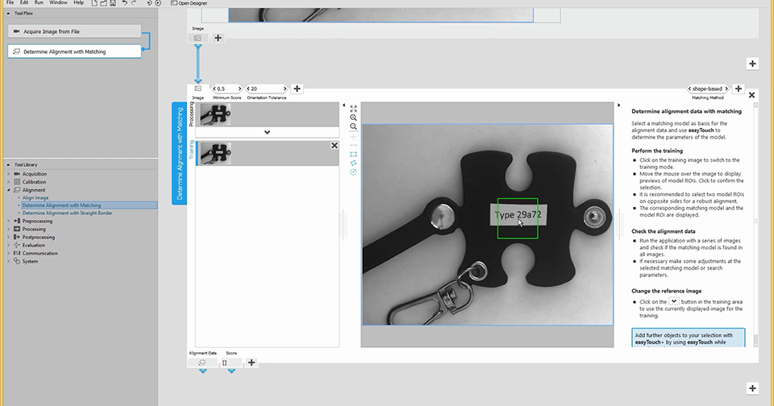
Task: Open the File menu
Action: click(10, 2)
